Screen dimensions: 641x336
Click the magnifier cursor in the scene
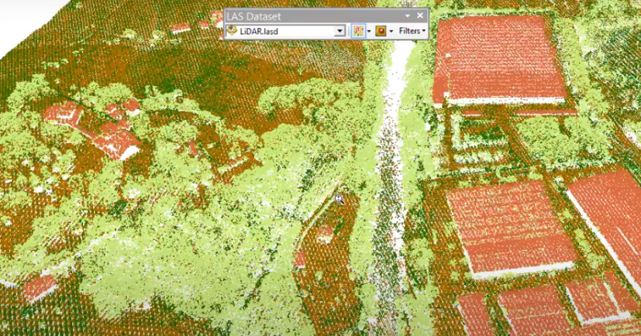tap(339, 199)
